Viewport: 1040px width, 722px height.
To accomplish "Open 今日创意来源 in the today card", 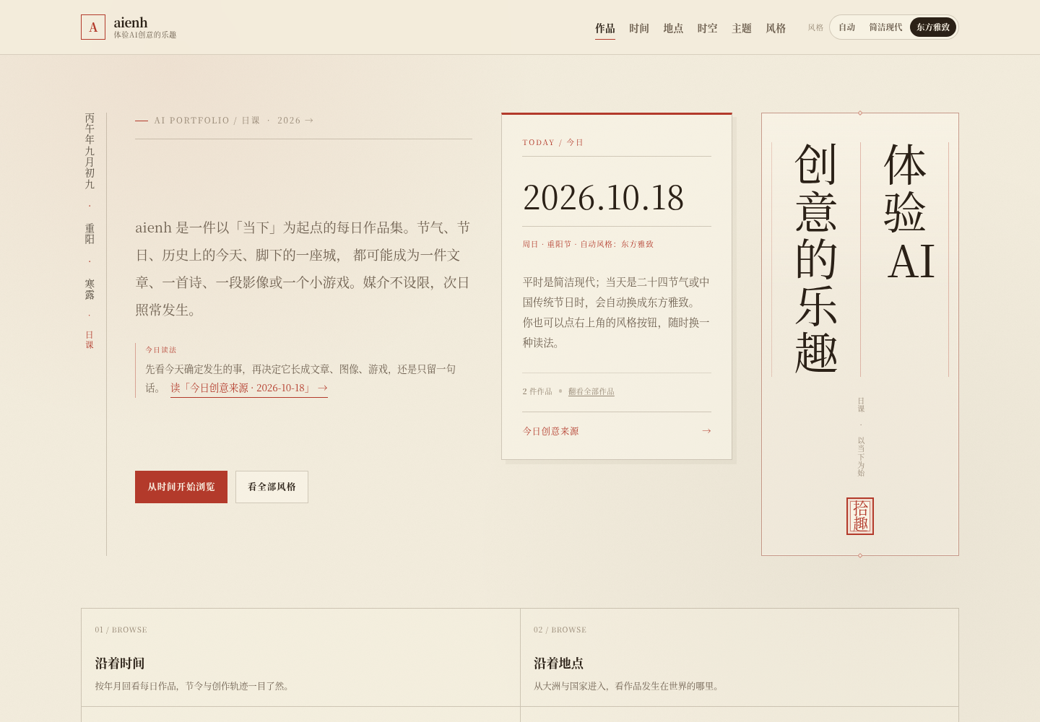I will (x=617, y=431).
